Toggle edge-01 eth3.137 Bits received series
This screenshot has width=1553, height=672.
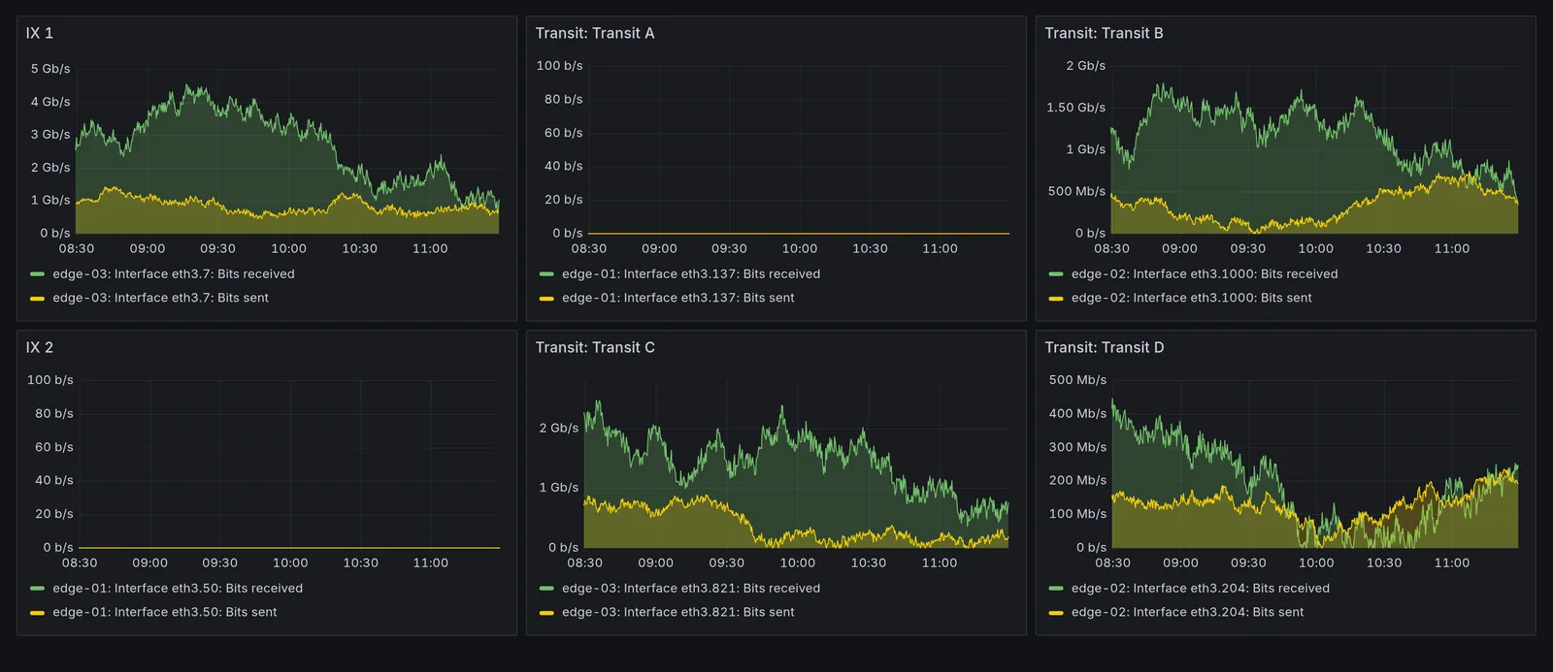(691, 274)
